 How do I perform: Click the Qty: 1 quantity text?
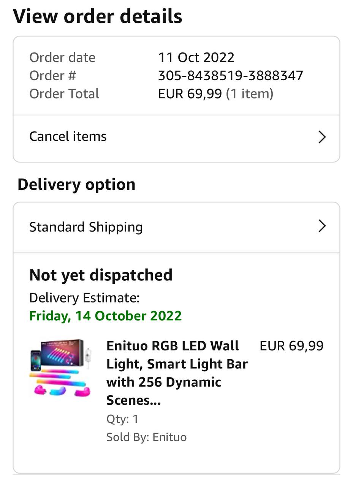point(122,419)
